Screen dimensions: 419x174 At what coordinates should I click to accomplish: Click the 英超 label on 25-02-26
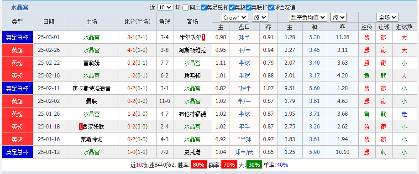tap(17, 50)
